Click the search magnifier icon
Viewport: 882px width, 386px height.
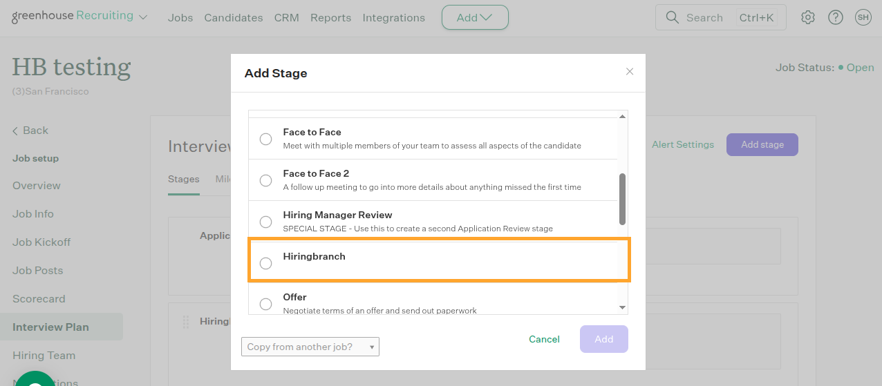point(672,18)
